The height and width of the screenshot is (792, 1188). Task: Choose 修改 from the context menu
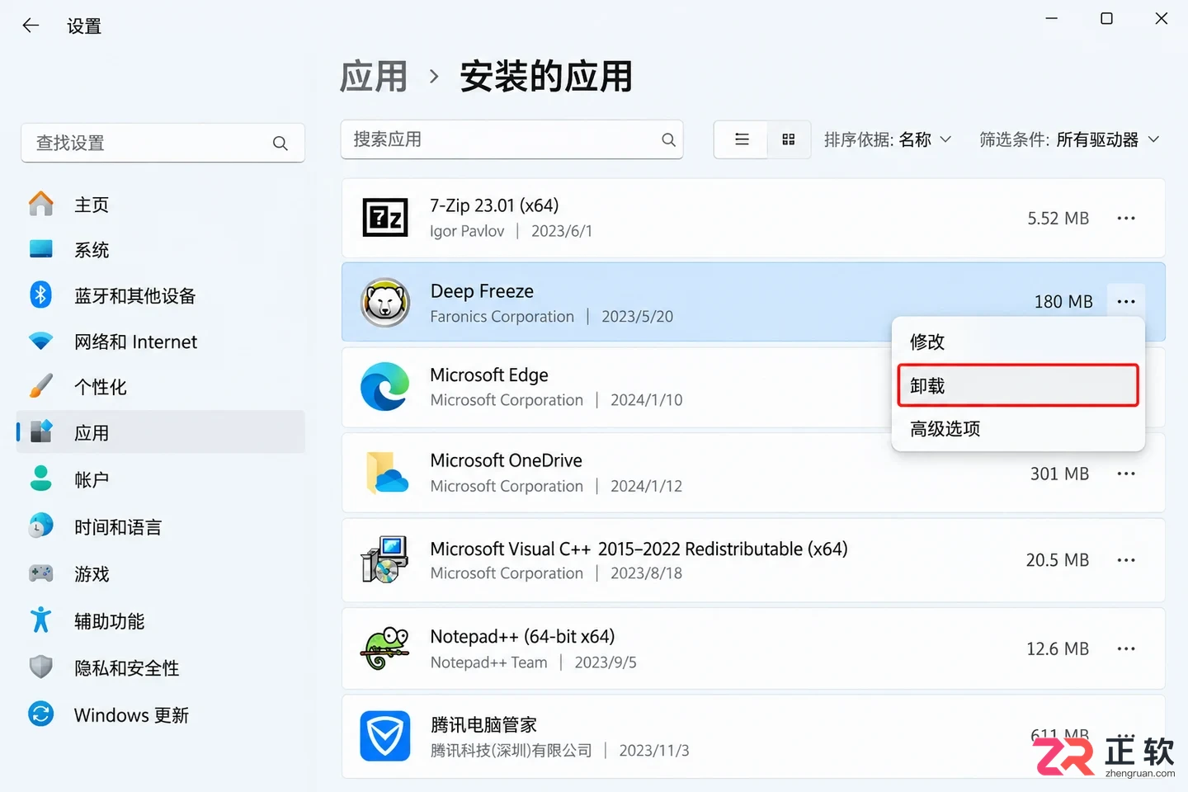(1018, 342)
